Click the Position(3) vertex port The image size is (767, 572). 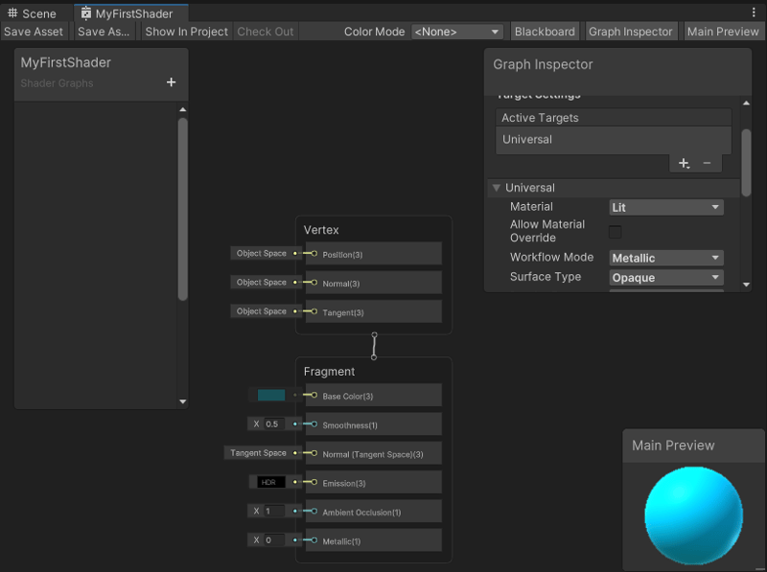[x=312, y=254]
